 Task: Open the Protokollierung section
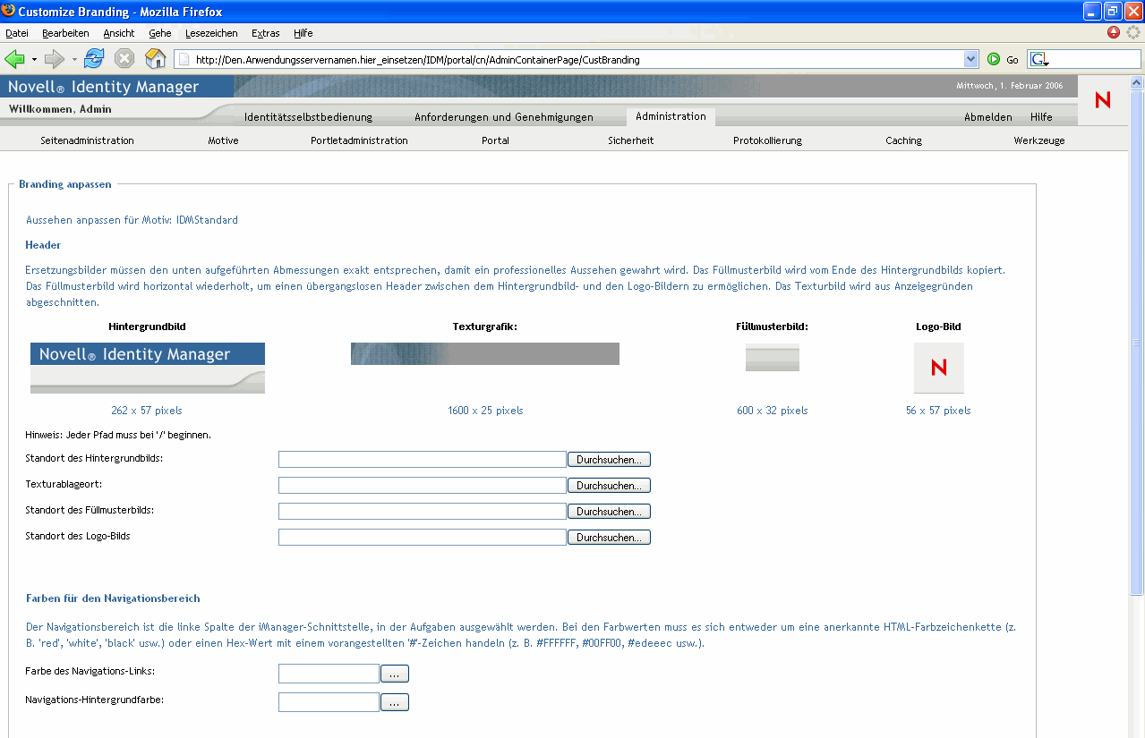767,140
